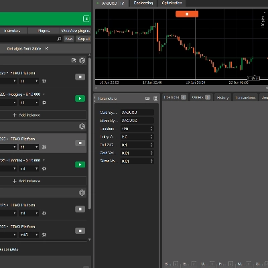Click the square icon in green header bar
Viewport: 268px width, 268px height.
pos(86,19)
